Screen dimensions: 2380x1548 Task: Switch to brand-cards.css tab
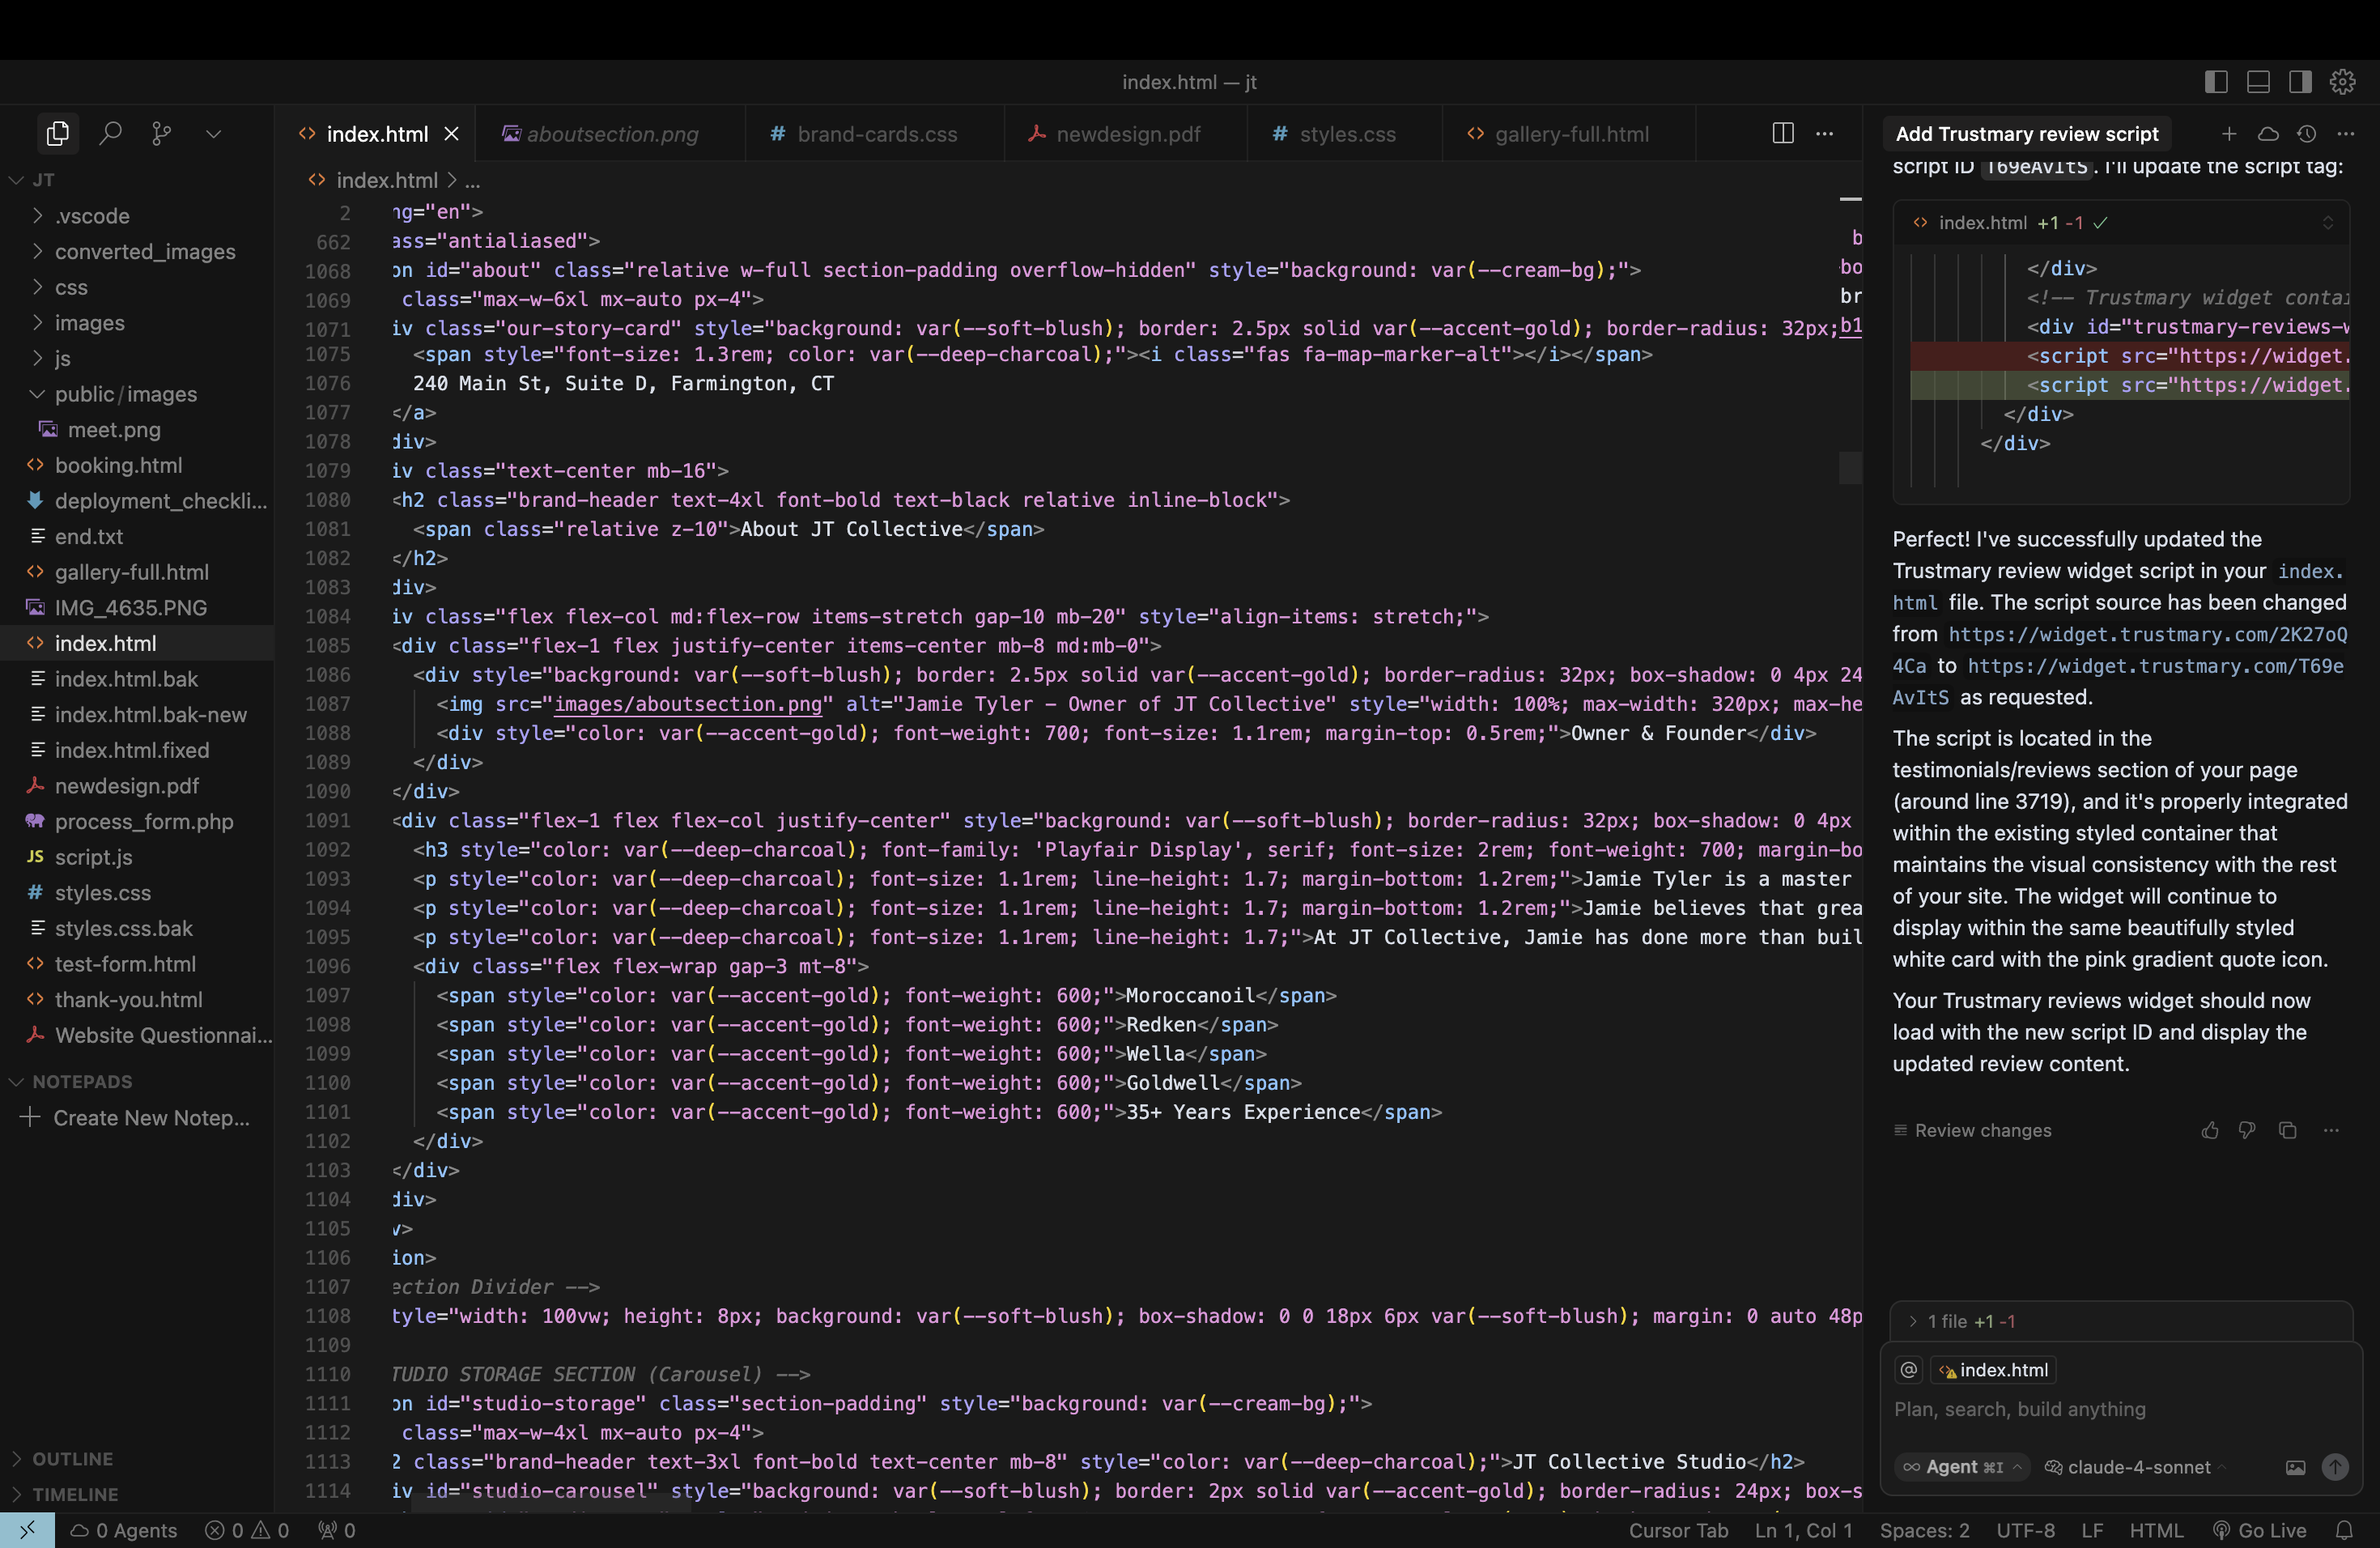point(876,133)
